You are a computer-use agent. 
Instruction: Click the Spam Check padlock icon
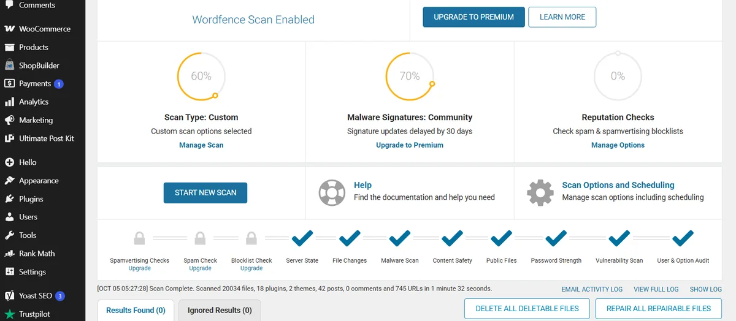click(x=200, y=238)
